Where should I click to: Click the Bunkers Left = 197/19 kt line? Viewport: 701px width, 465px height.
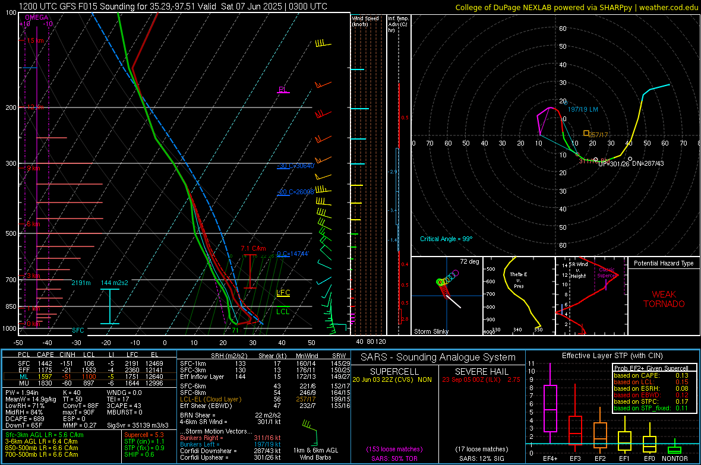pyautogui.click(x=230, y=444)
